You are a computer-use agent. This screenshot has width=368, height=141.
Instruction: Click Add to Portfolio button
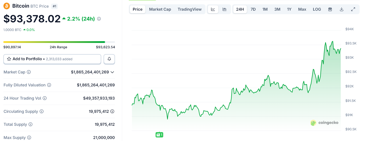(x=52, y=59)
